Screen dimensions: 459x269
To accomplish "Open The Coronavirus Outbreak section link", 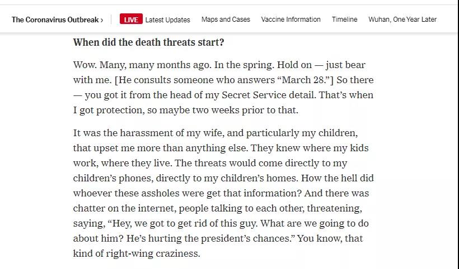I will coord(55,20).
